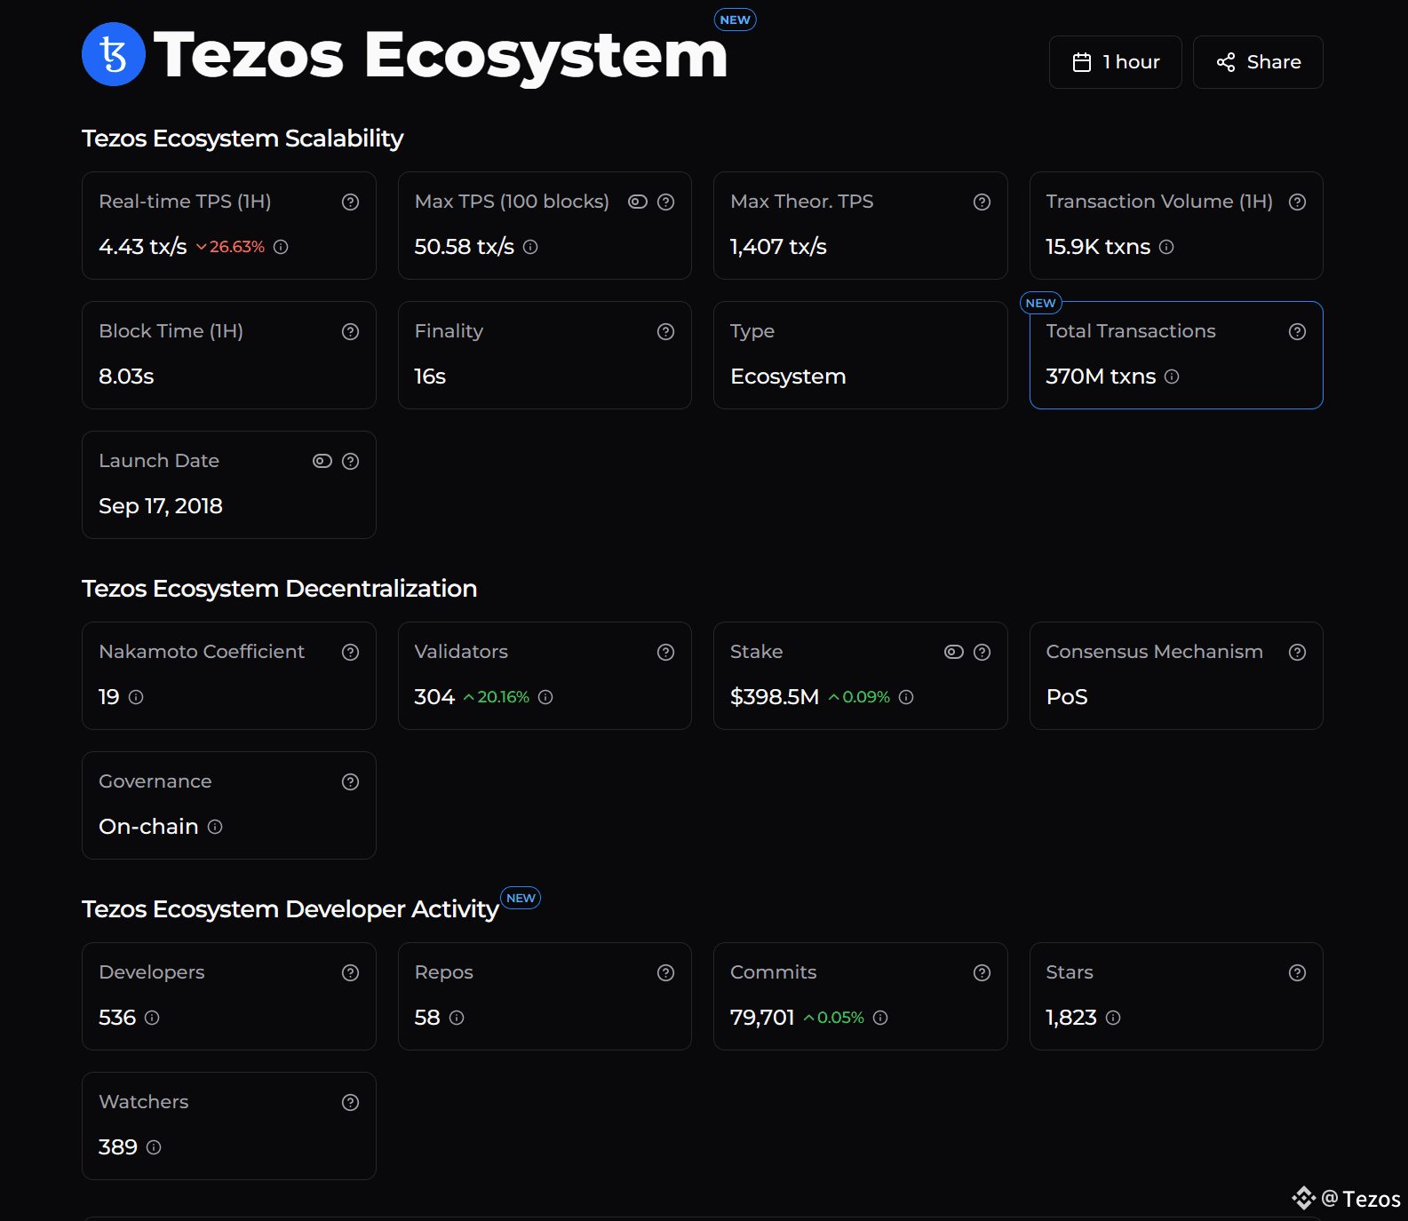The image size is (1408, 1221).
Task: Open help for Consensus Mechanism
Action: 1298,653
